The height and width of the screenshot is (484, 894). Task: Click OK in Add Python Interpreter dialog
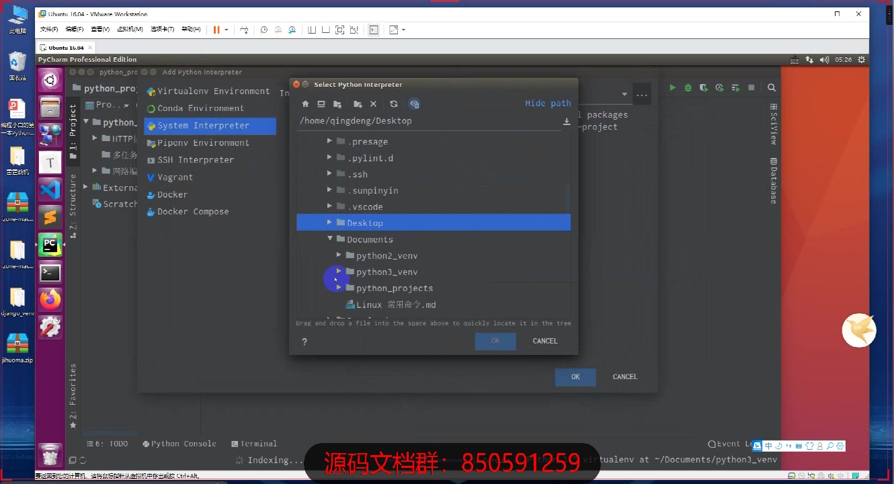coord(575,377)
